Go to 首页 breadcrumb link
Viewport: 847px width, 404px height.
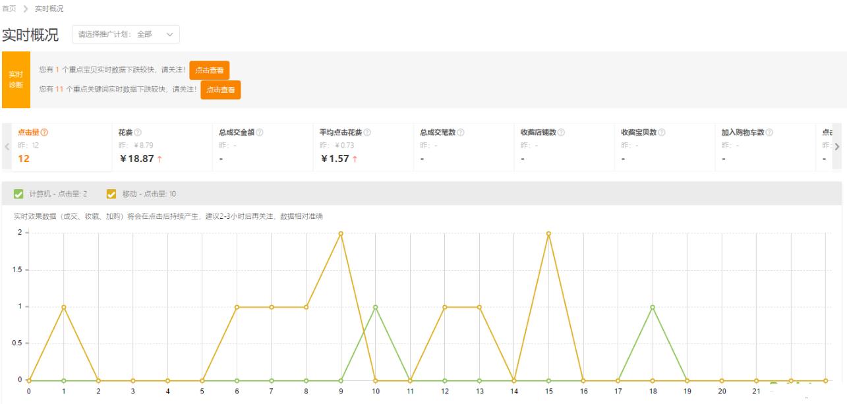pos(9,9)
